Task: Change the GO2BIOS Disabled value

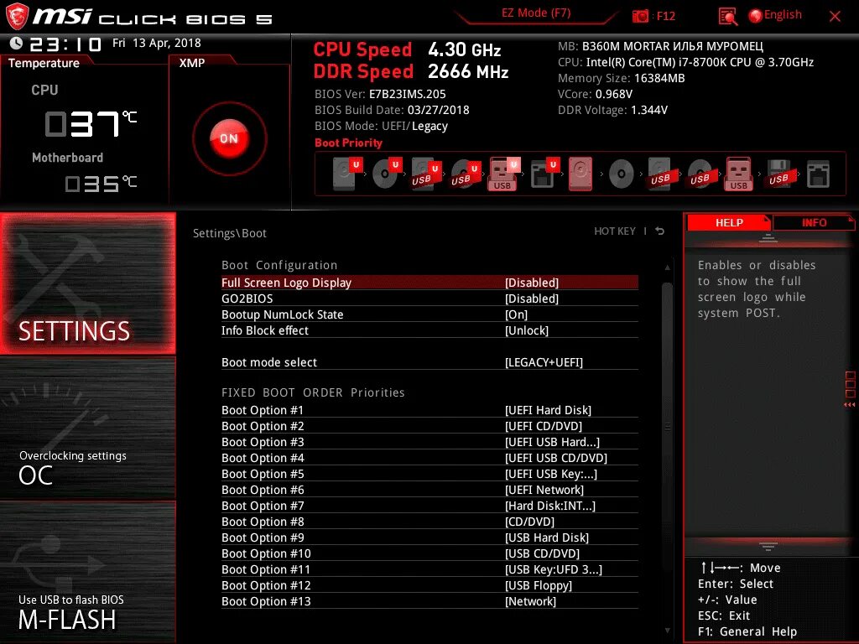Action: point(531,299)
